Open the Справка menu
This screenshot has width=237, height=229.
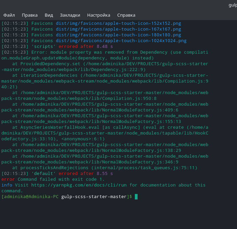point(126,15)
